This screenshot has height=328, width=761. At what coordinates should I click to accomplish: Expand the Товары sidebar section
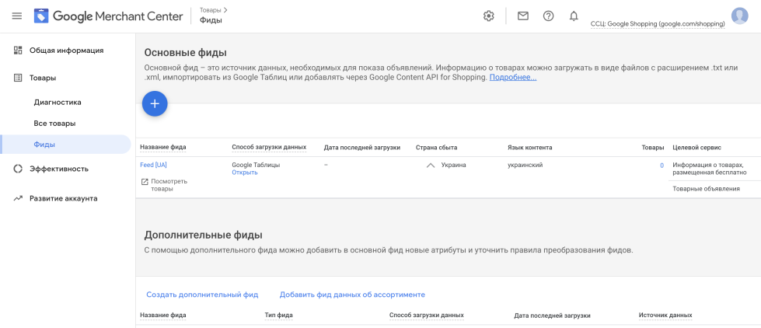tap(43, 78)
